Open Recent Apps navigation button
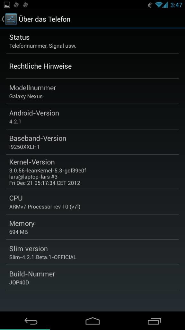Viewport: 185px width, 330px height. click(x=154, y=321)
